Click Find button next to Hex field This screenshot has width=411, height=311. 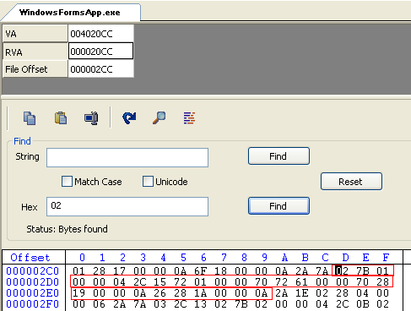point(279,206)
